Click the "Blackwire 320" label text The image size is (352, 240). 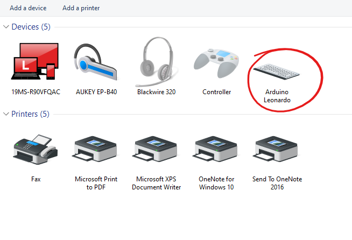pos(157,92)
